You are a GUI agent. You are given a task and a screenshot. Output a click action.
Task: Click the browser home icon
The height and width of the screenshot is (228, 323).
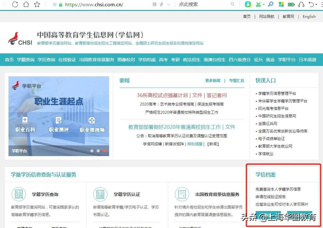[x=26, y=4]
